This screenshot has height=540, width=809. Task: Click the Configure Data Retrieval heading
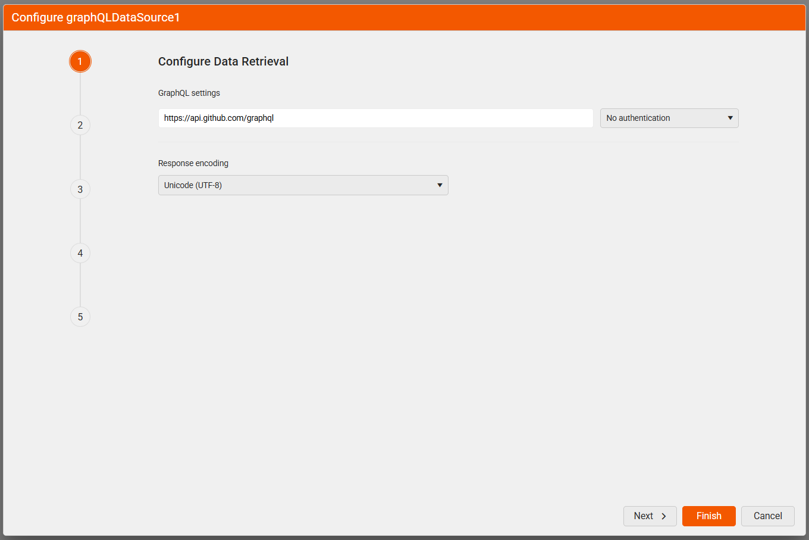click(x=223, y=61)
